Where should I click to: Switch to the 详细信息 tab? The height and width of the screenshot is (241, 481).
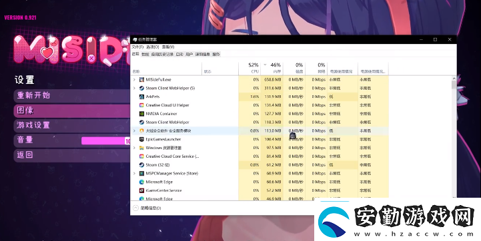203,54
